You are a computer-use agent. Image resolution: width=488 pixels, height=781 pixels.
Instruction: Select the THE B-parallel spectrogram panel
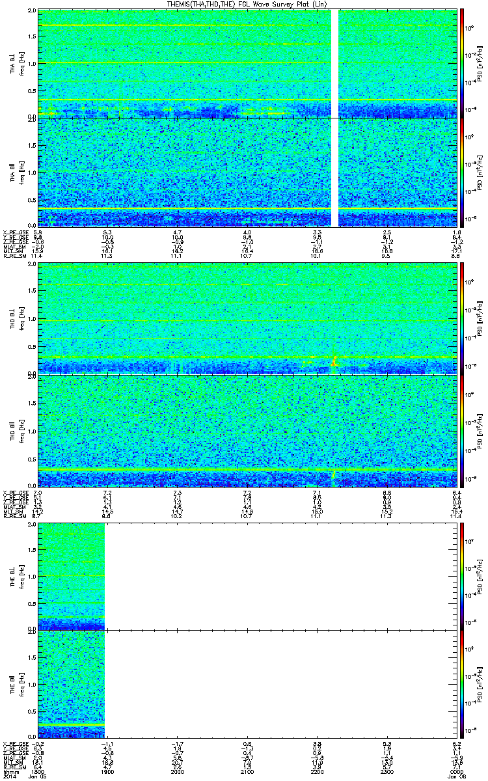(246, 684)
